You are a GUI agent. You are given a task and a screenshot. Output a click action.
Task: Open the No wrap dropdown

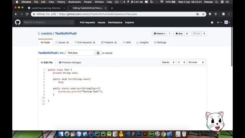tap(196, 62)
